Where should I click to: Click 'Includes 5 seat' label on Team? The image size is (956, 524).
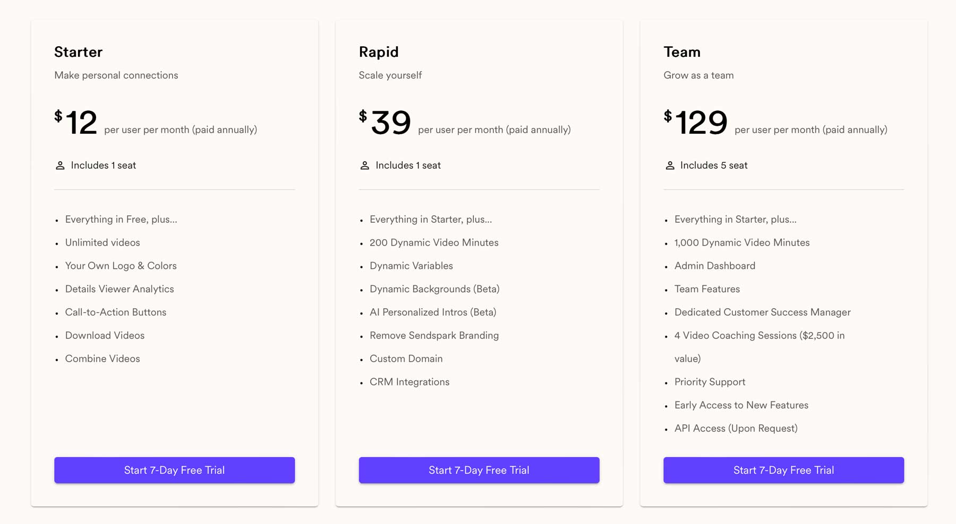click(x=713, y=165)
